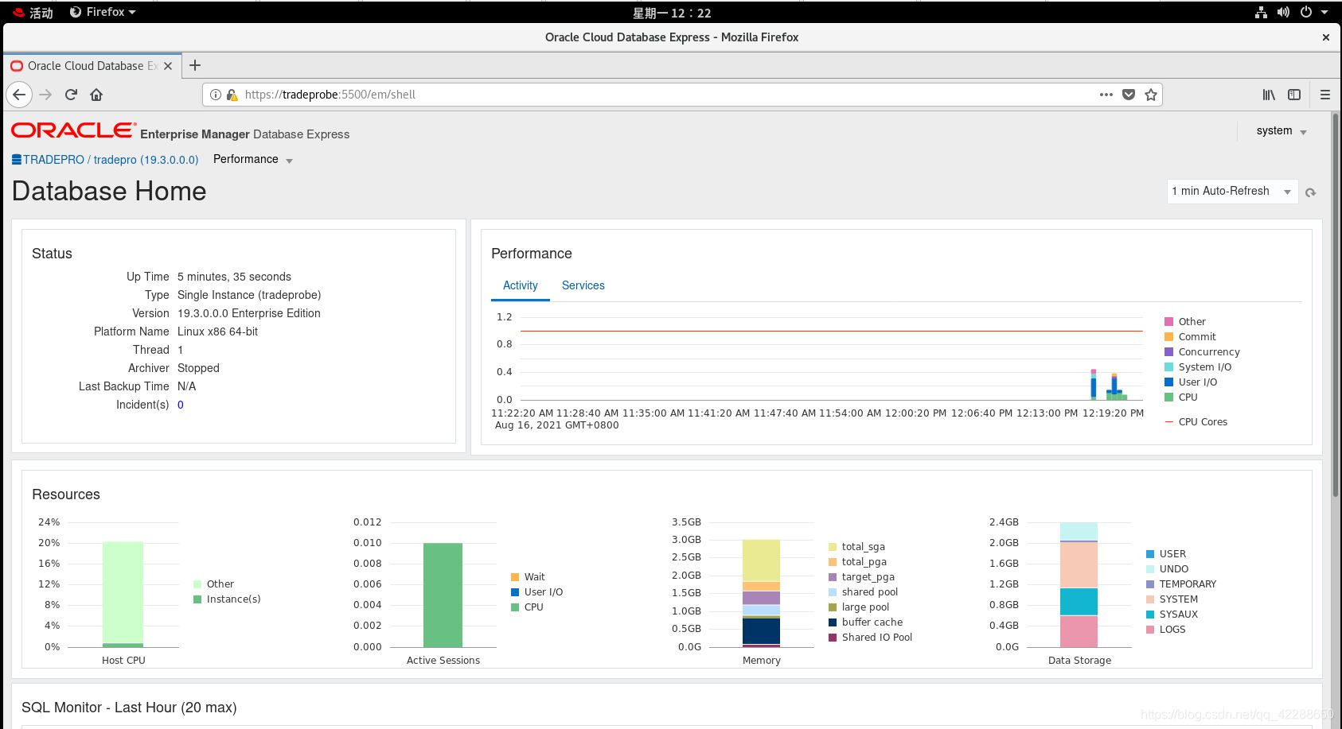Toggle User I/O legend swatch in Performance

[1168, 382]
